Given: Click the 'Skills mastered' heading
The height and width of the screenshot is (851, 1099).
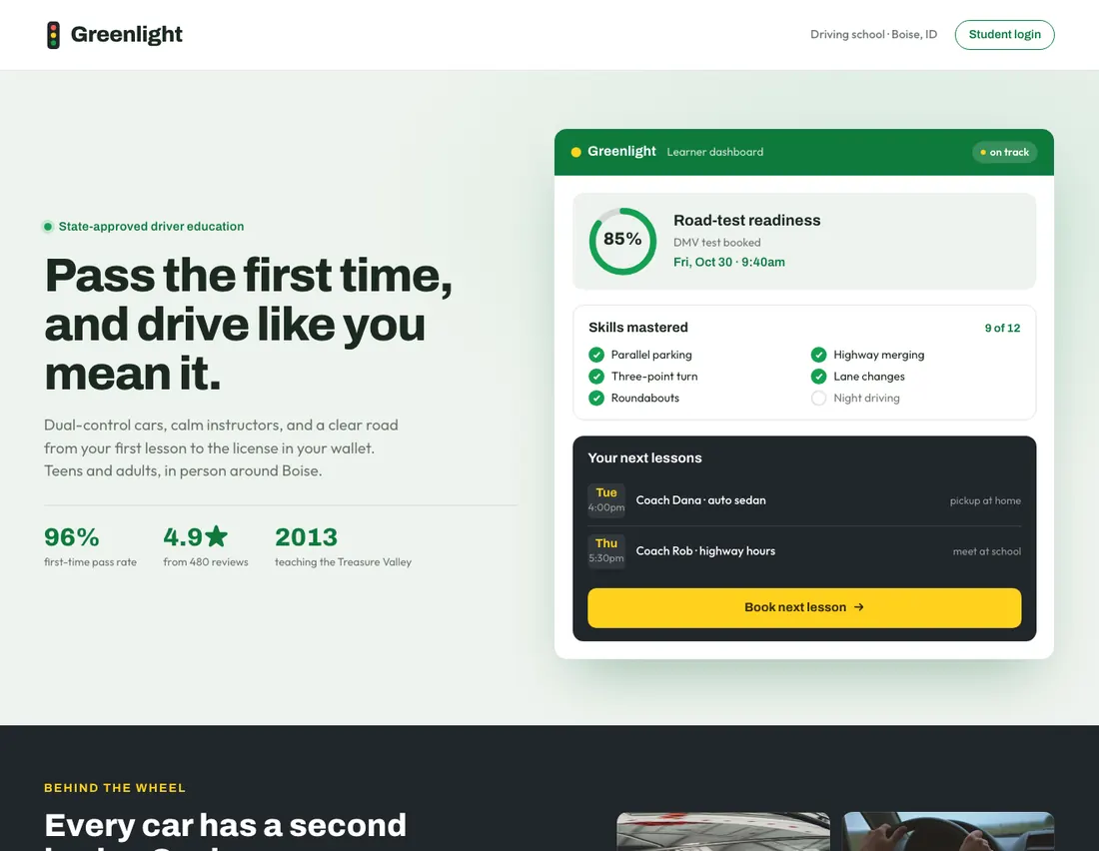Looking at the screenshot, I should click(637, 328).
